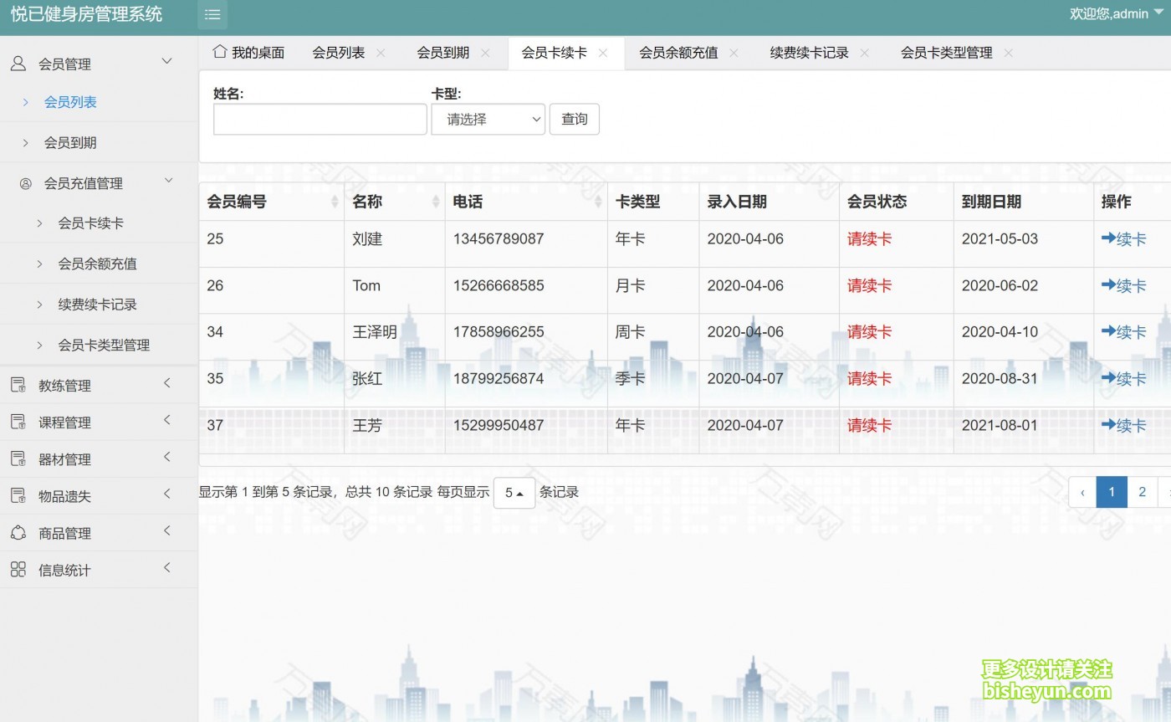This screenshot has height=722, width=1171.
Task: Click the 器材管理 equipment management icon
Action: (x=17, y=458)
